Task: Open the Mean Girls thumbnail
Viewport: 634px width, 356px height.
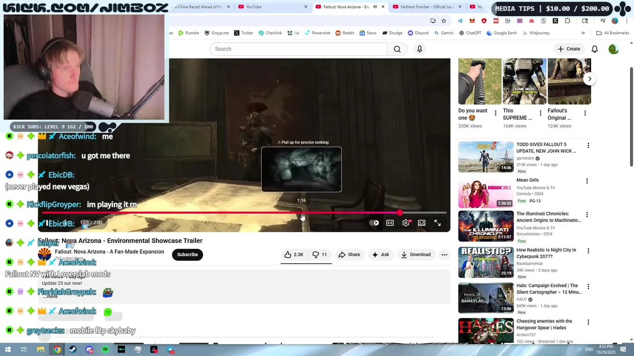Action: (486, 192)
